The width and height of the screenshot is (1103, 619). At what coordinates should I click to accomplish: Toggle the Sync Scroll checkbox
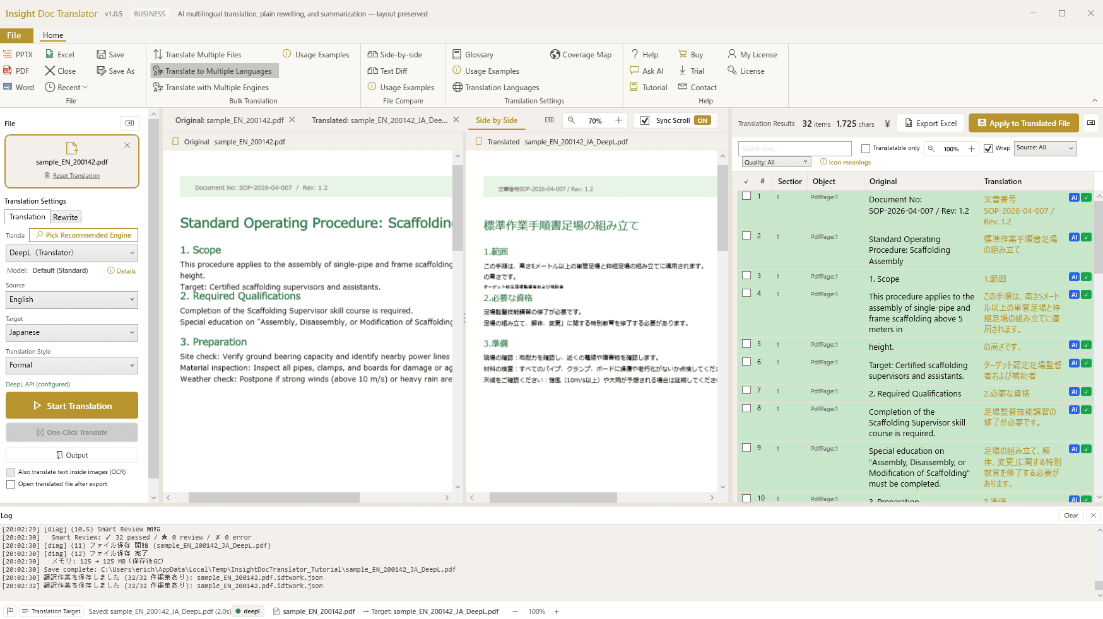coord(645,120)
